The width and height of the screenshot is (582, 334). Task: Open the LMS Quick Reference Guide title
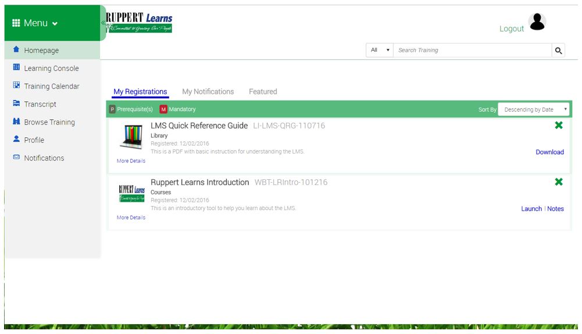tap(199, 126)
